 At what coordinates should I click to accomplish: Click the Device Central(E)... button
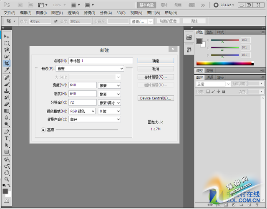click(156, 98)
